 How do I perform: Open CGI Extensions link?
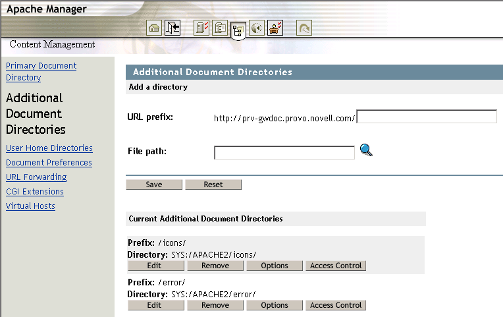click(35, 192)
